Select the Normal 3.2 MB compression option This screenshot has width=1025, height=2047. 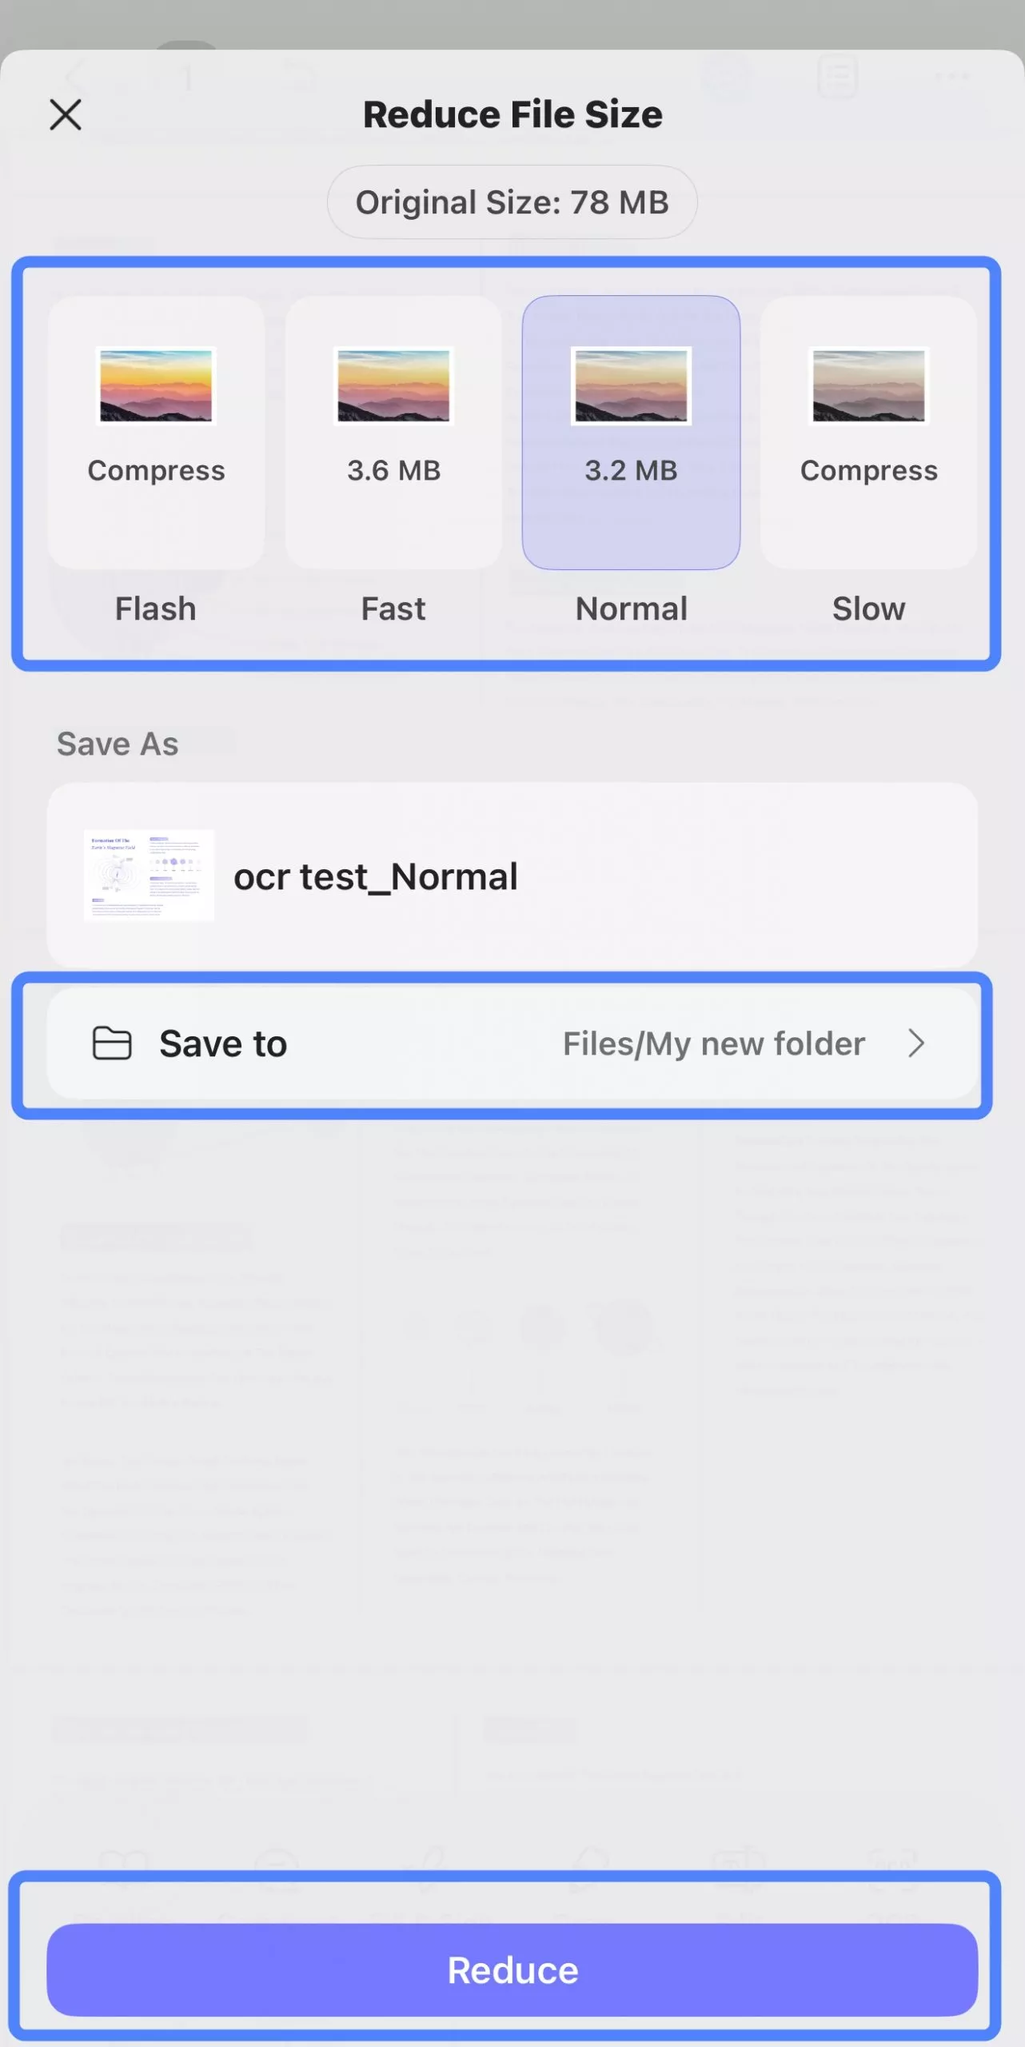631,432
